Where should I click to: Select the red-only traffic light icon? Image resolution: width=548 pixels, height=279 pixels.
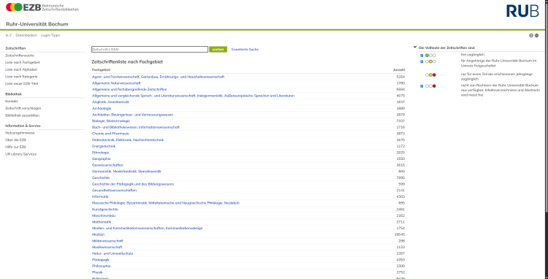[430, 86]
